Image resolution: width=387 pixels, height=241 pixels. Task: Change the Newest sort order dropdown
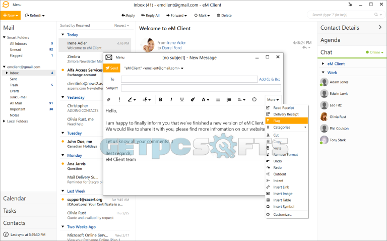121,25
